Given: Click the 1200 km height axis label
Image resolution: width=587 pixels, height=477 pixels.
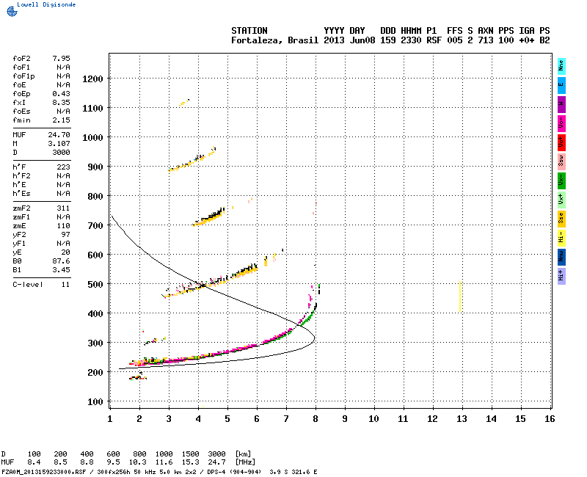Looking at the screenshot, I should 92,79.
